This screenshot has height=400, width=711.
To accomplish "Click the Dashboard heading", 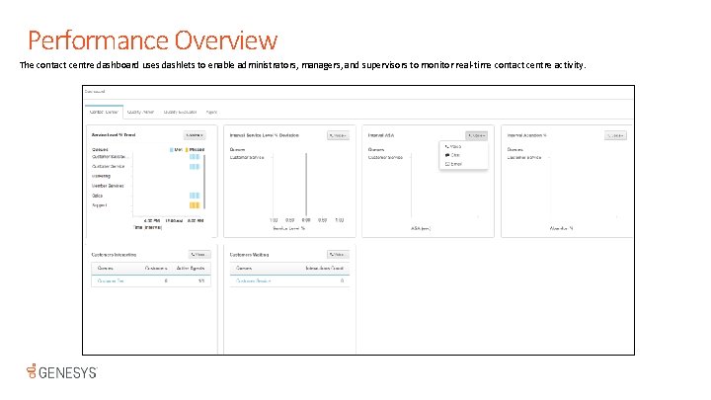I will (x=95, y=92).
